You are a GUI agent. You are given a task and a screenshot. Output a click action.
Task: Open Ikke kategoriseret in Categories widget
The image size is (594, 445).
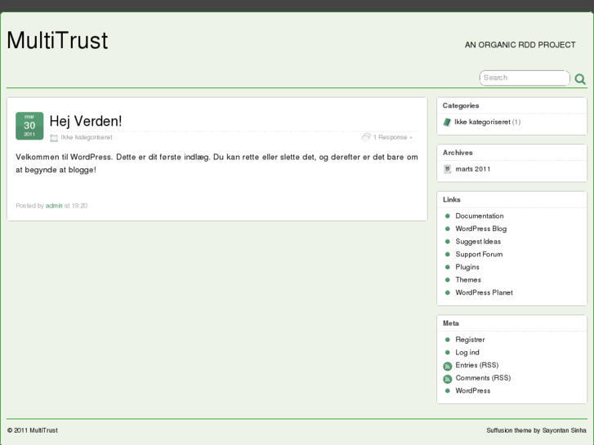point(482,122)
